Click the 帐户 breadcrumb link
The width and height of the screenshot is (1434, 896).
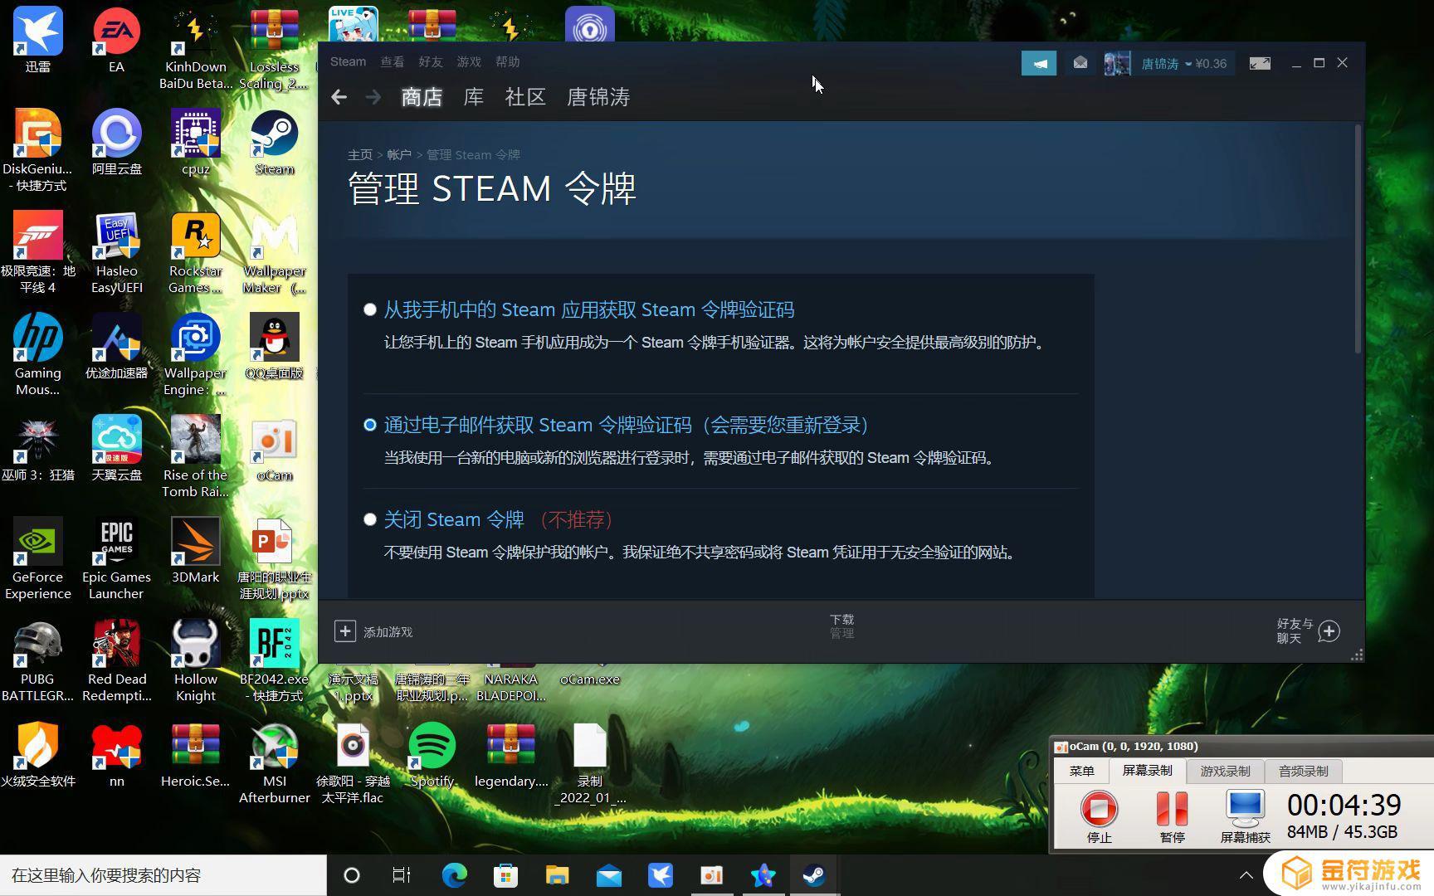[399, 155]
